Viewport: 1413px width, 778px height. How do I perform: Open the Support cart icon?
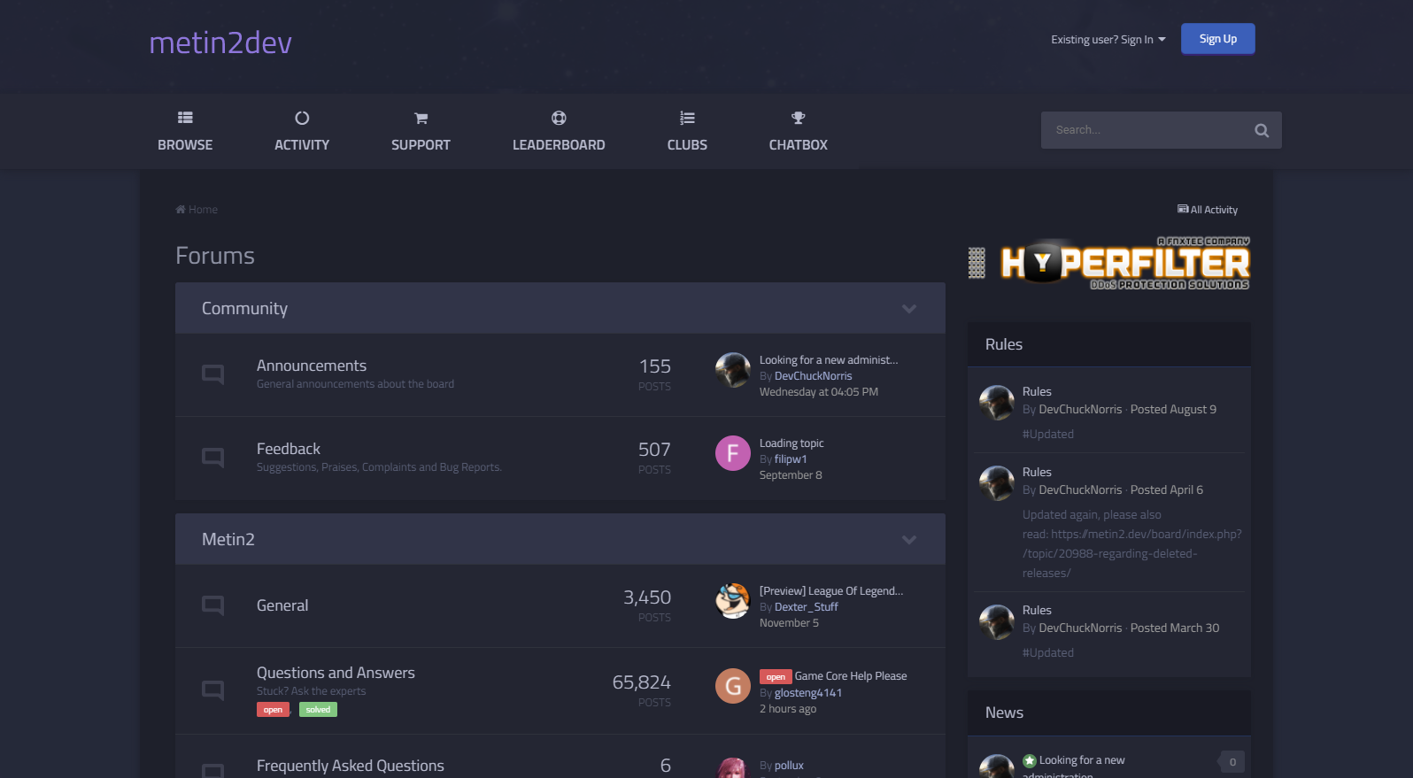click(x=421, y=118)
